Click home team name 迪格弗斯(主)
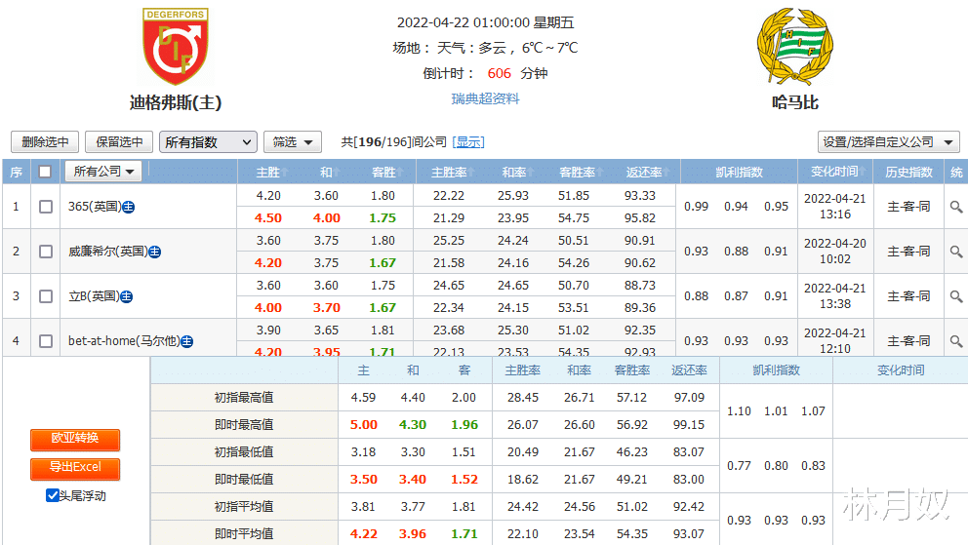 [176, 102]
